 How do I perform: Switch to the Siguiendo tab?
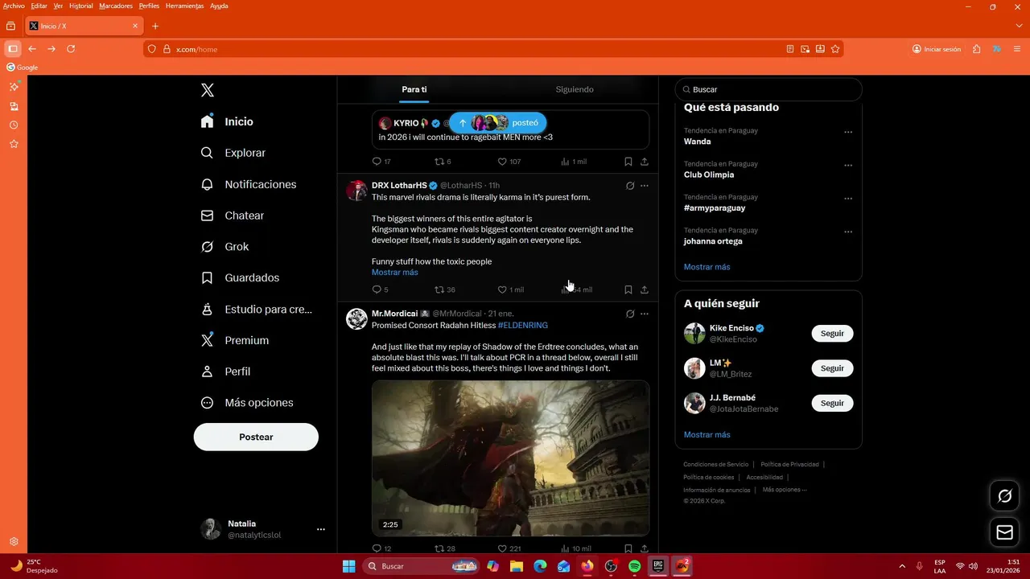[x=575, y=89]
